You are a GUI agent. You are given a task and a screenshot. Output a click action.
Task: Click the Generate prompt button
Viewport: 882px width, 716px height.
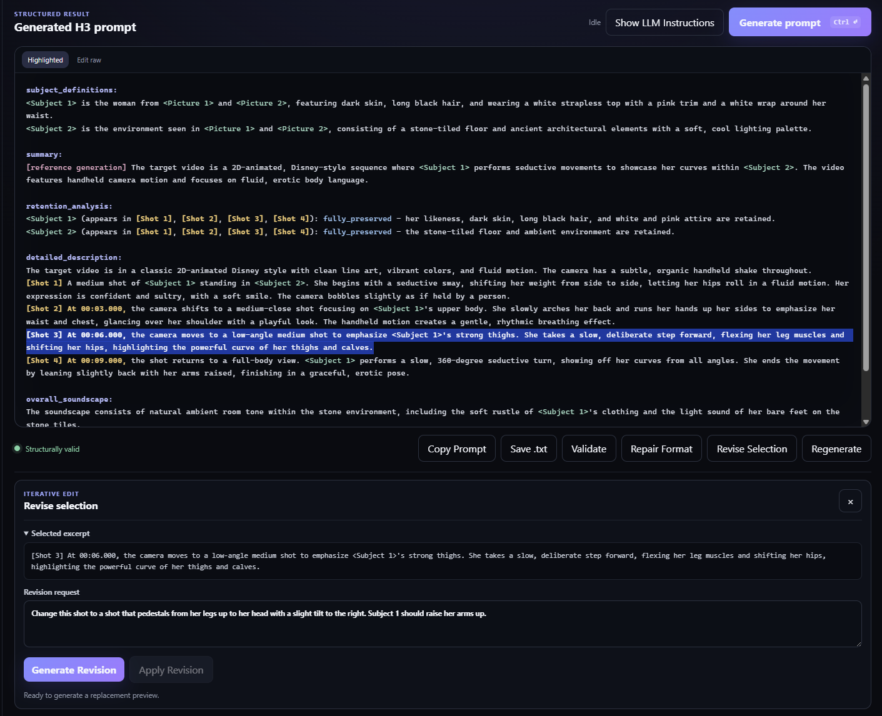point(799,22)
